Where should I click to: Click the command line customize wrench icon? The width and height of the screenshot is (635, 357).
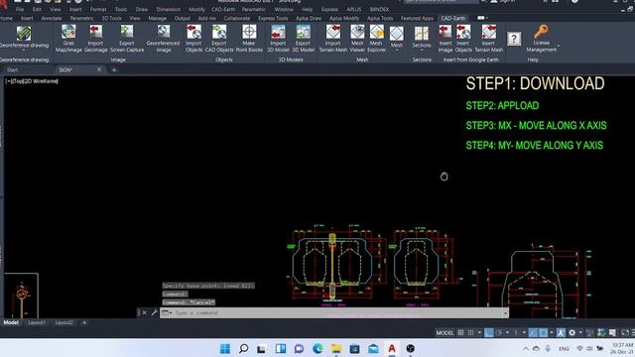[154, 312]
